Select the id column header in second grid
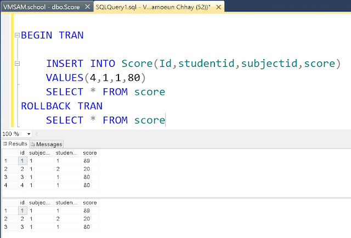Viewport: 351px width, 238px height. [22, 202]
